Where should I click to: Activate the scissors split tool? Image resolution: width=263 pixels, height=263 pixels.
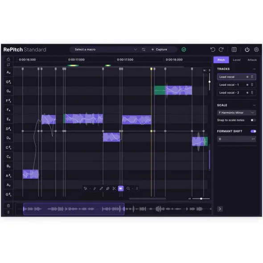click(114, 189)
